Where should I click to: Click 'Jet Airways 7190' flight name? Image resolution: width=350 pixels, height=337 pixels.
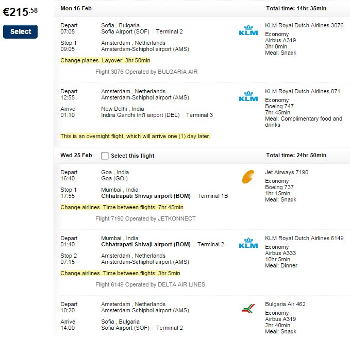287,172
